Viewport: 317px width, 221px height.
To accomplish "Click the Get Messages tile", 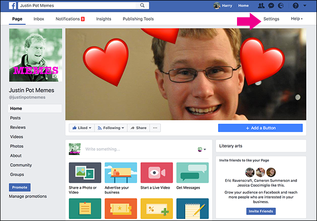I will pyautogui.click(x=193, y=173).
